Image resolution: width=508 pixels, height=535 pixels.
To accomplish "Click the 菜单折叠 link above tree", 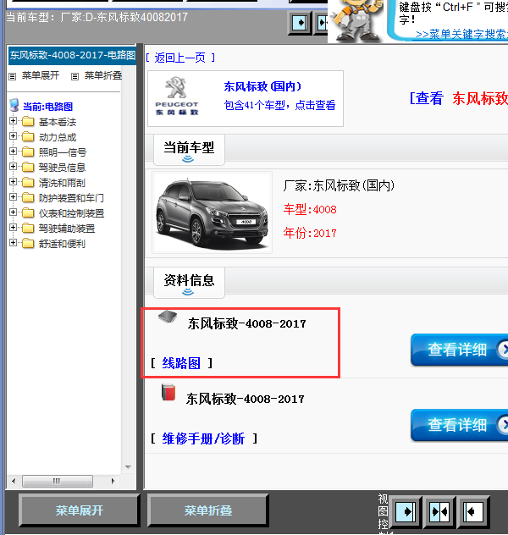I will coord(103,75).
